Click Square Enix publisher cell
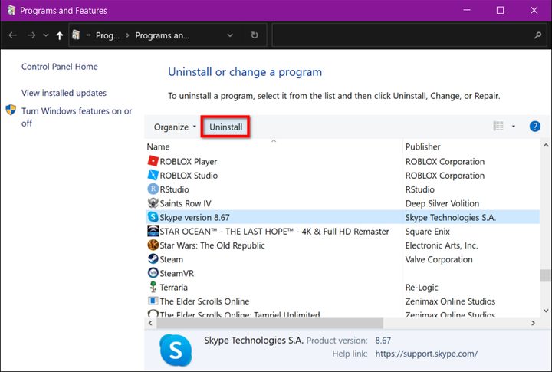Image resolution: width=552 pixels, height=372 pixels. (x=427, y=232)
